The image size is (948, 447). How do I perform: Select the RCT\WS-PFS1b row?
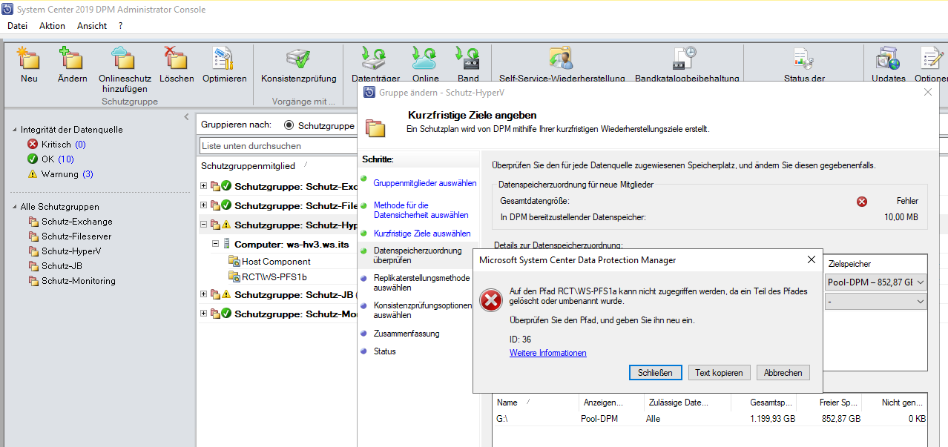(x=274, y=277)
